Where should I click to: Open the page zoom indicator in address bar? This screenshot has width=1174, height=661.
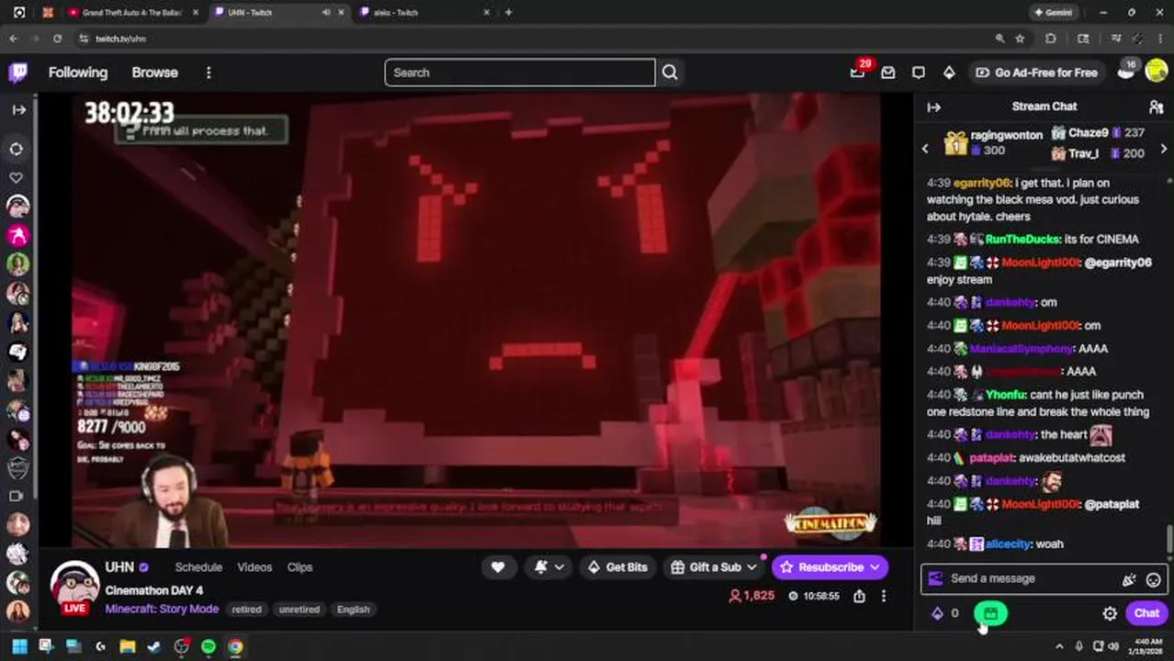[x=999, y=39]
